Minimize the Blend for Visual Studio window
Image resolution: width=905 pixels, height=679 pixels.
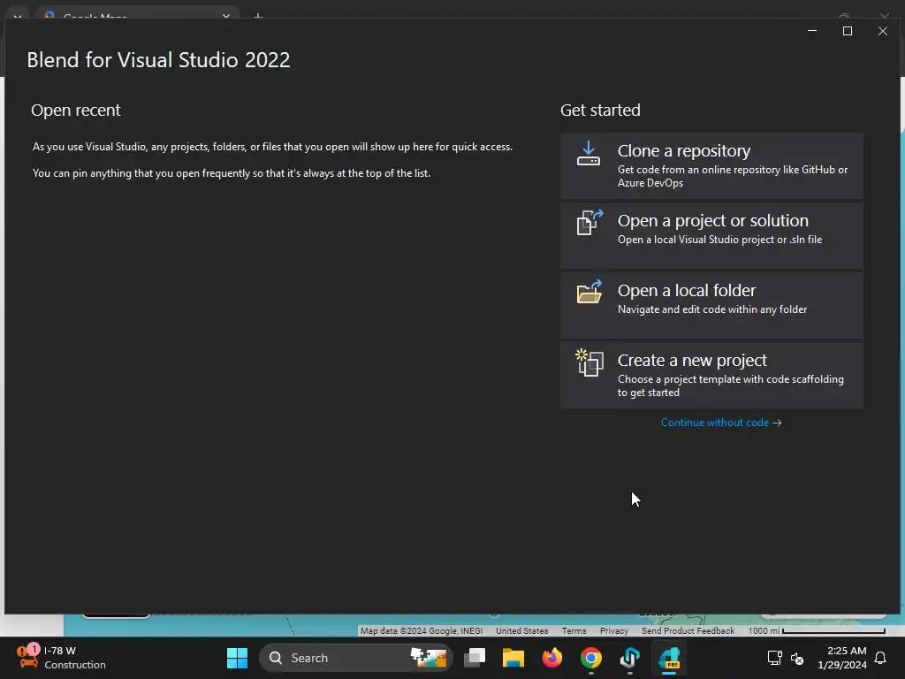(x=812, y=31)
